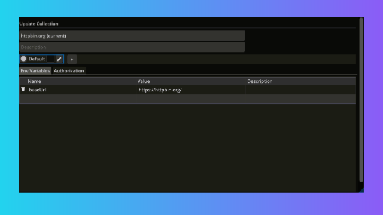Click the blue resize grip corner

click(361, 190)
